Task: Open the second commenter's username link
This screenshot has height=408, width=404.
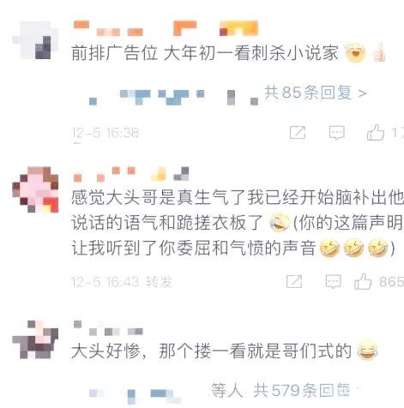Action: click(131, 174)
